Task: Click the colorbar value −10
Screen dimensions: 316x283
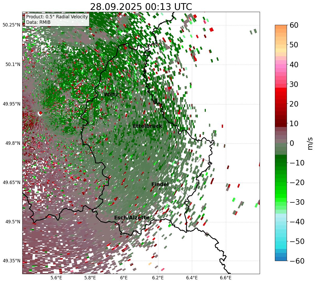Action: coord(297,163)
